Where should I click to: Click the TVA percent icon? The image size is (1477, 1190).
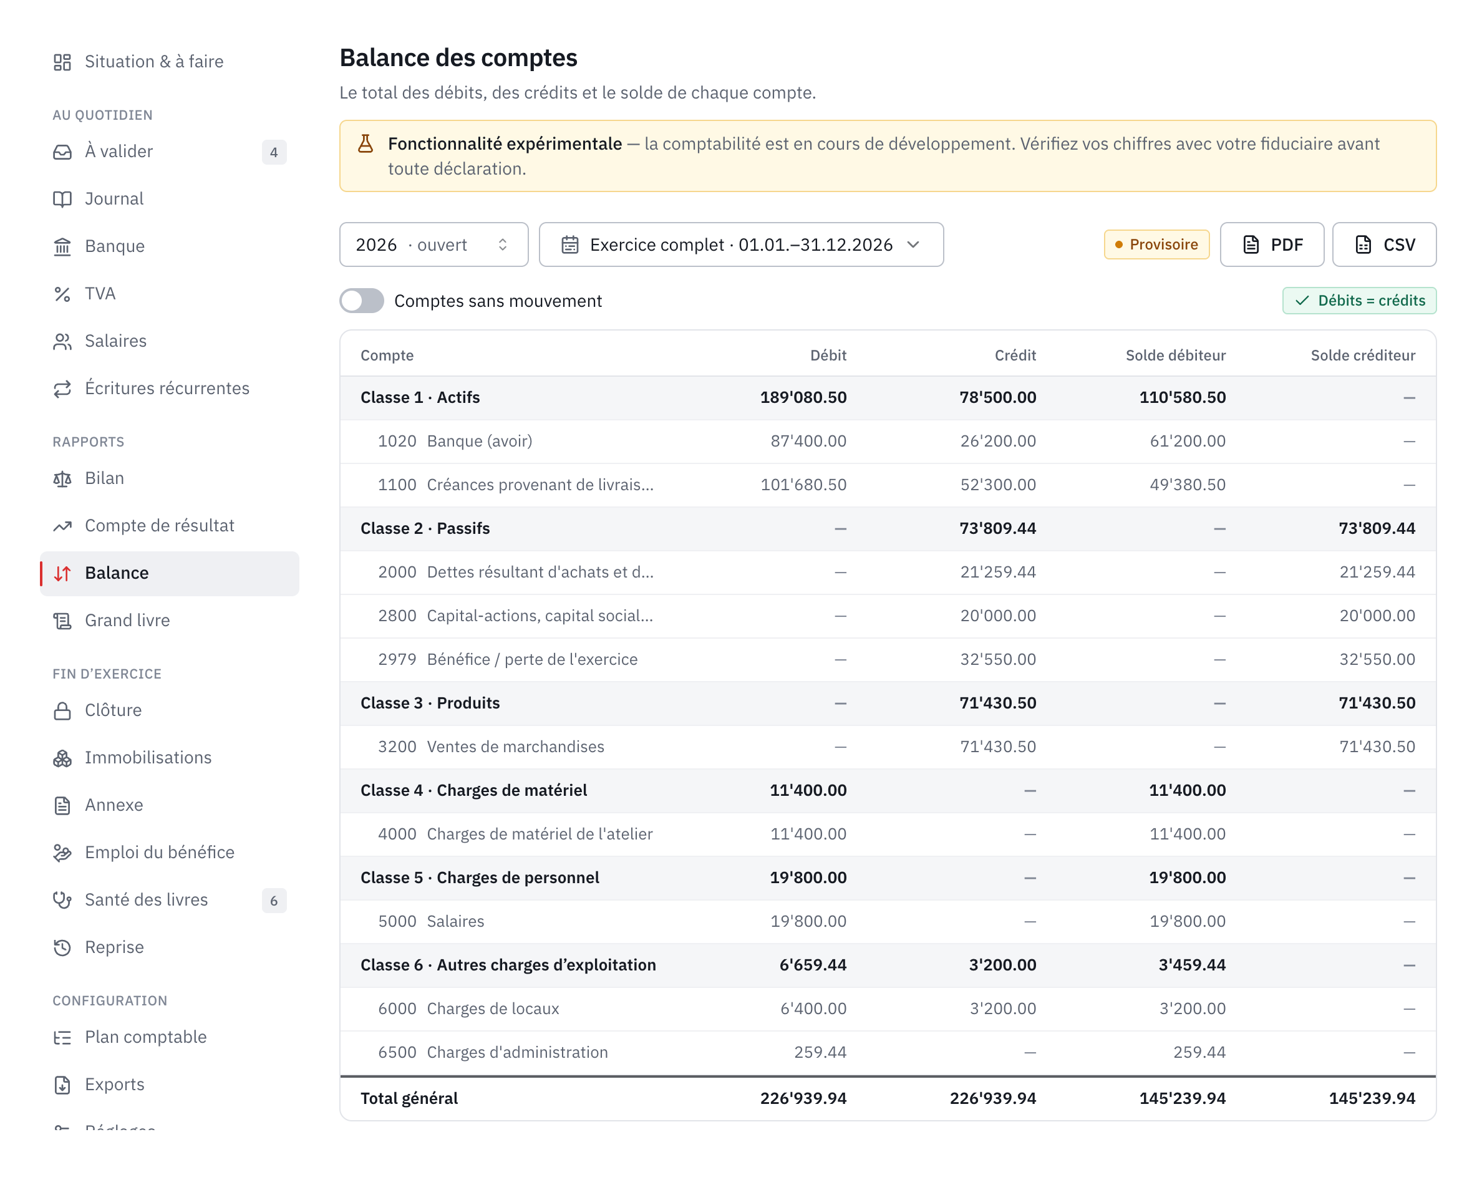62,294
